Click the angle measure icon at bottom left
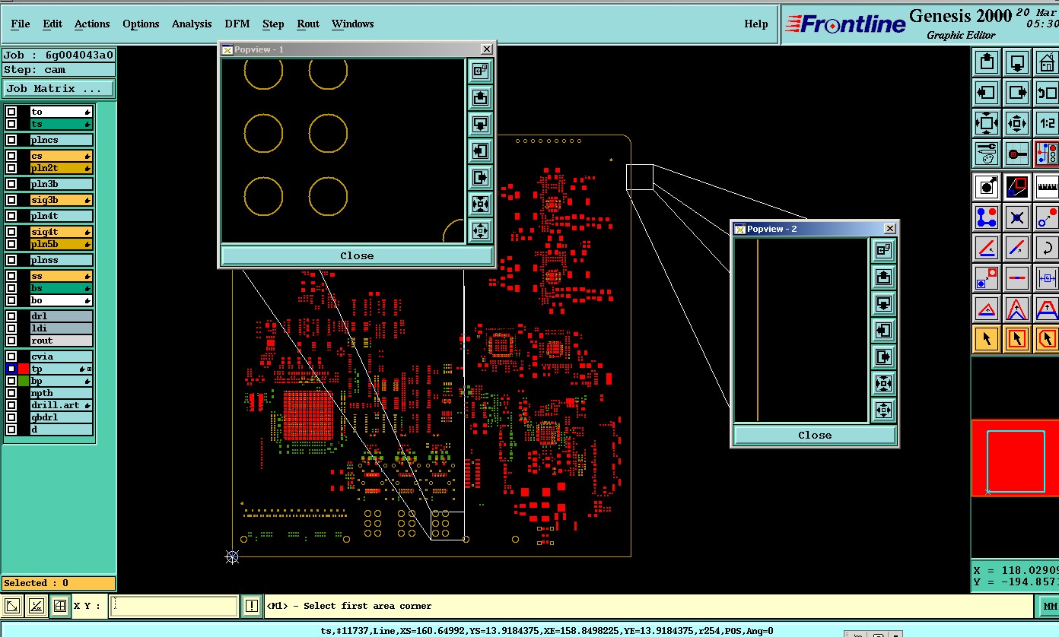Viewport: 1059px width, 637px height. coord(36,606)
